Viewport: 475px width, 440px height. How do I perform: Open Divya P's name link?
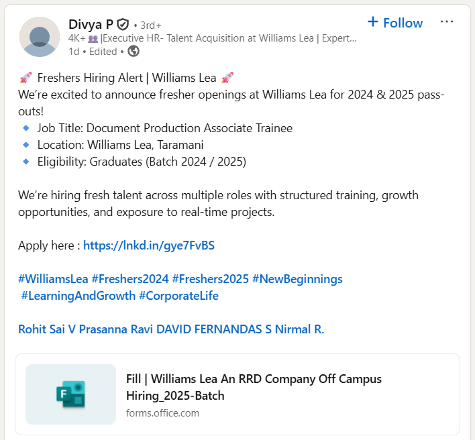pos(91,25)
